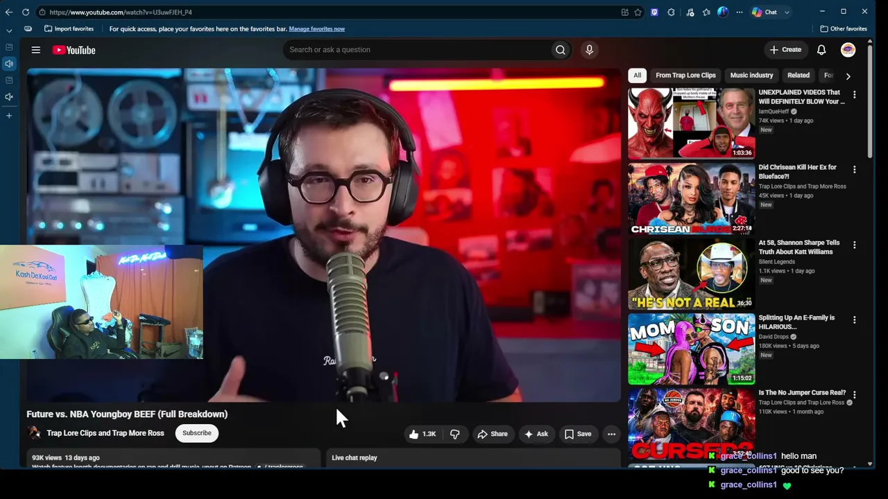
Task: Open title Is The No Jumper Curse Real?
Action: 802,393
